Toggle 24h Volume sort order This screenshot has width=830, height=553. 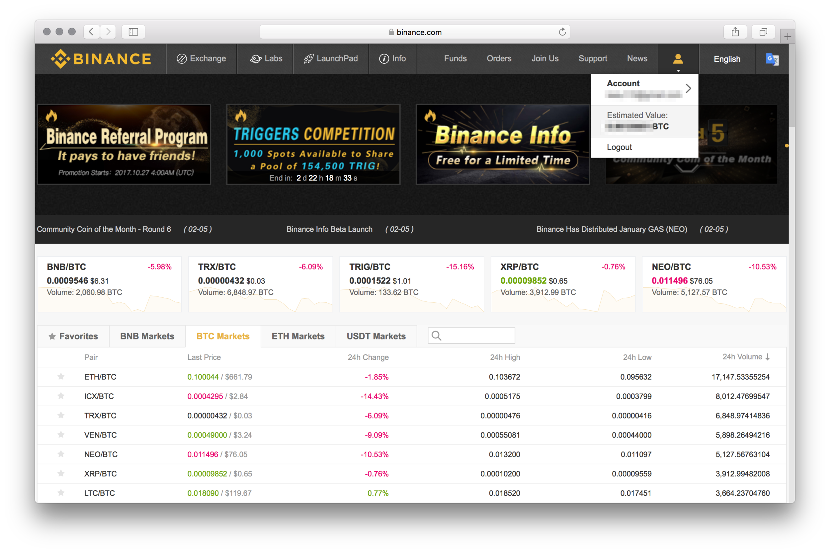746,357
